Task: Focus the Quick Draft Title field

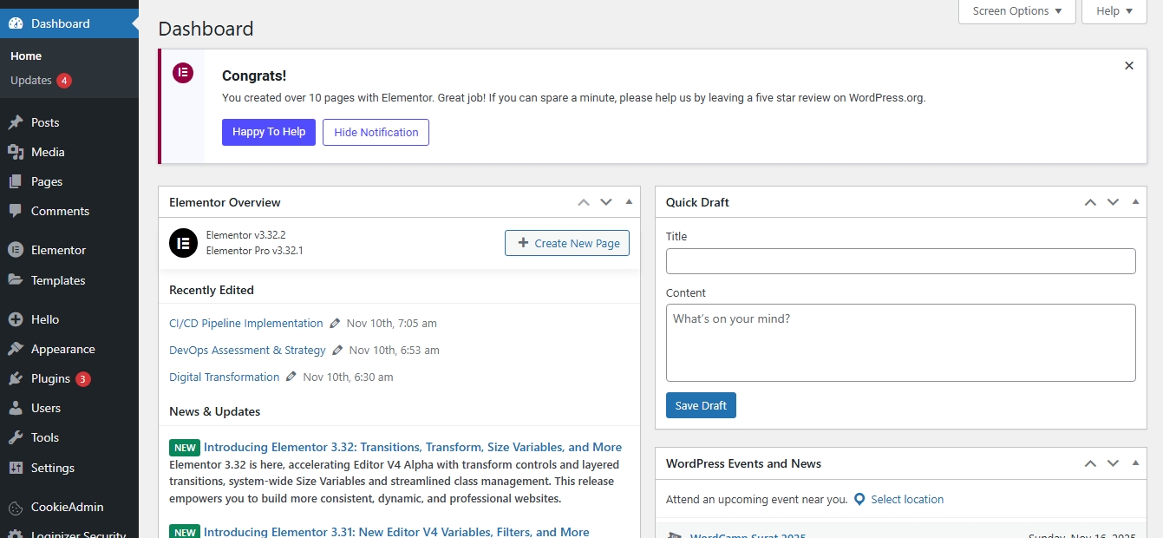Action: pyautogui.click(x=900, y=261)
